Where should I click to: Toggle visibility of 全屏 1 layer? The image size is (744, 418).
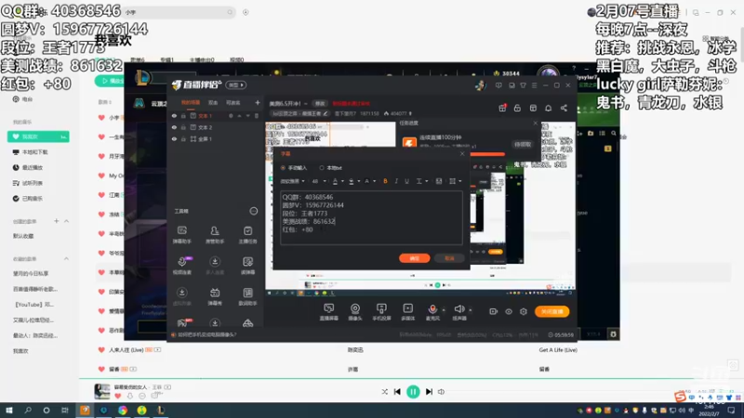tap(174, 138)
